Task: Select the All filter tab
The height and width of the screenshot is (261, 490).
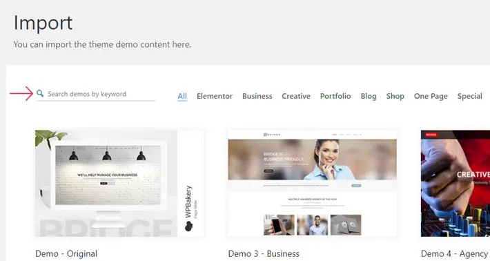Action: pyautogui.click(x=182, y=96)
